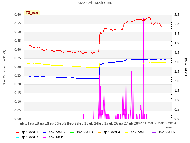Screen dimensions: 190x143
Task: Click the SP2 Soil Moisture chart title
Action: point(95,3)
